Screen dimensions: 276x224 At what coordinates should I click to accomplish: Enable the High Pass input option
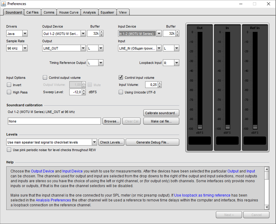9,92
